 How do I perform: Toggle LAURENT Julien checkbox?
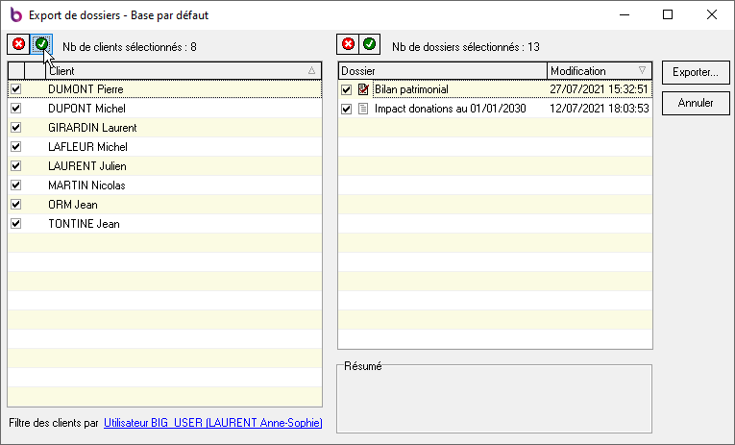click(16, 165)
